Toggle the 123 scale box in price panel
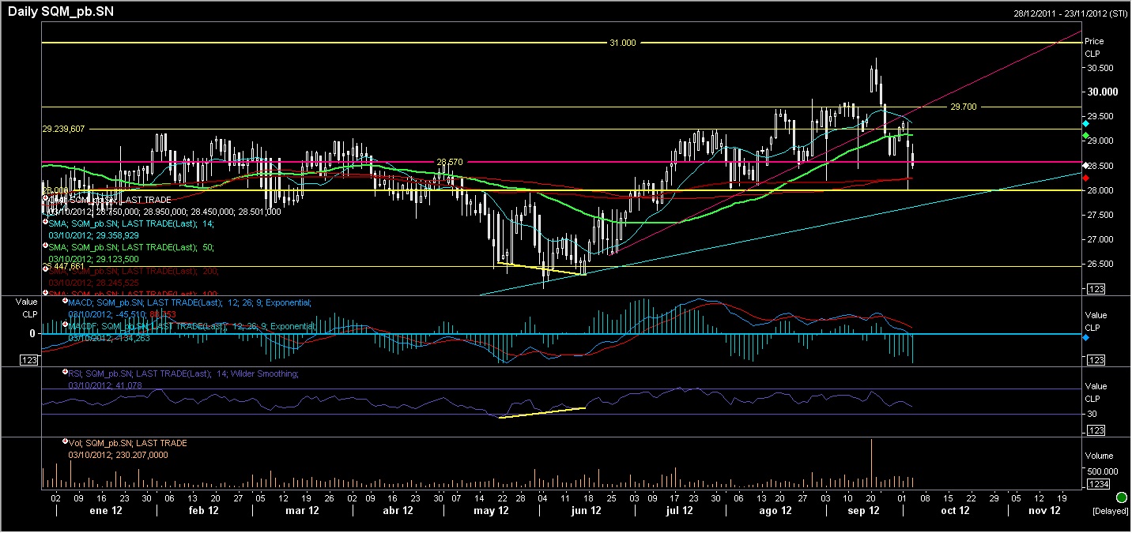This screenshot has height=533, width=1132. coord(1096,290)
